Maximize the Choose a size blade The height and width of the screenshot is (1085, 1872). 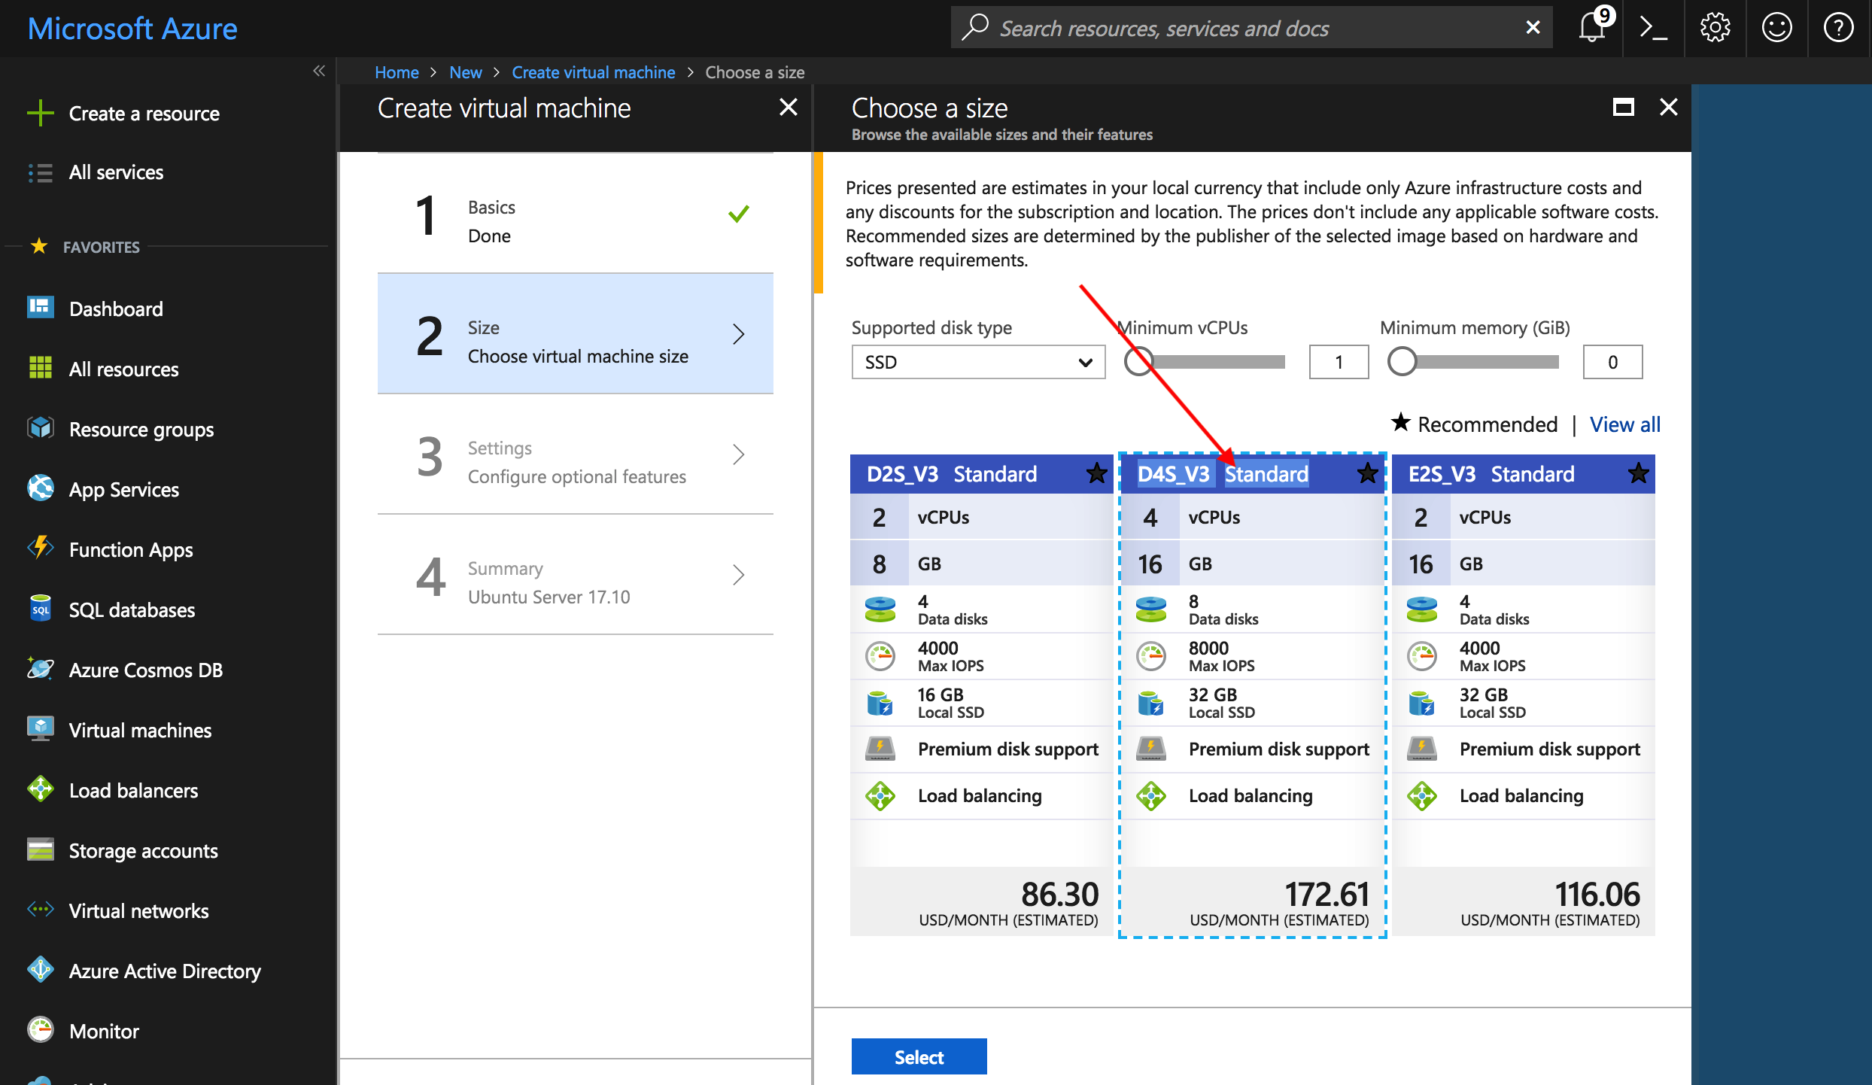1624,108
